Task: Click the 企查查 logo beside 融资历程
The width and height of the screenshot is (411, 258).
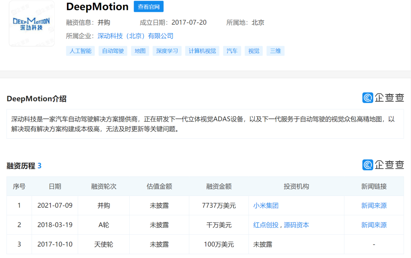Action: 383,165
